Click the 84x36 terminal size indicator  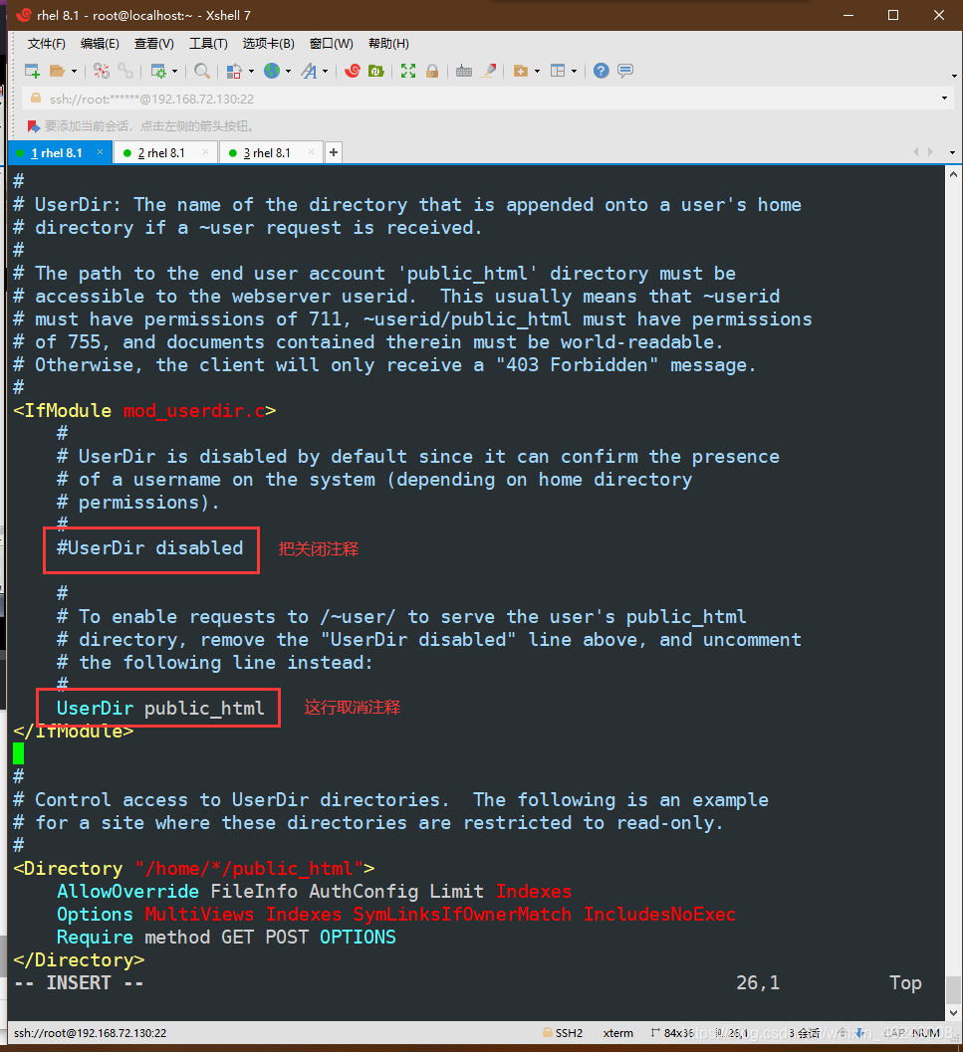click(671, 1033)
